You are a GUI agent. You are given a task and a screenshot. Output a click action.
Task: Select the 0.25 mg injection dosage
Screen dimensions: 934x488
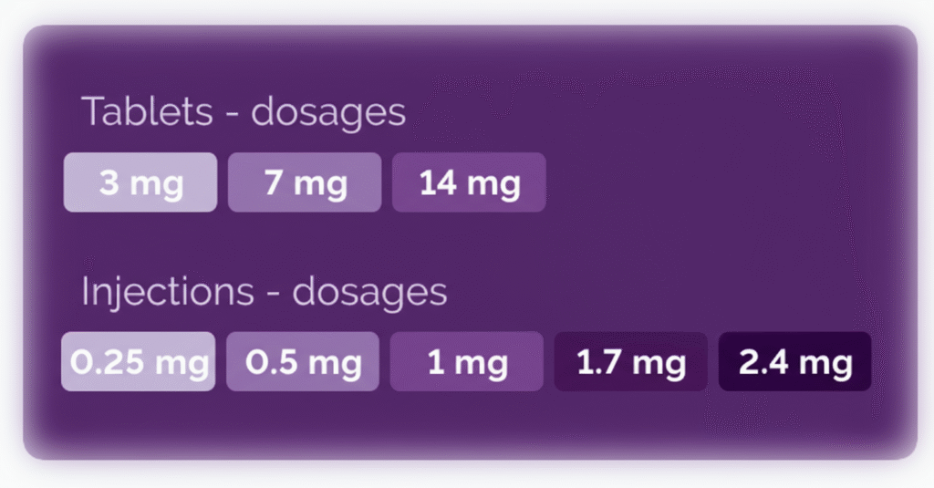(139, 362)
